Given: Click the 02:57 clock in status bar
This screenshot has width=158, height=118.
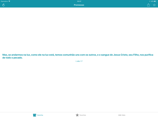Looking at the screenshot, I should pyautogui.click(x=79, y=1).
